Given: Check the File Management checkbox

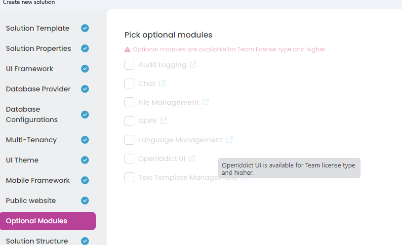Looking at the screenshot, I should pos(129,102).
